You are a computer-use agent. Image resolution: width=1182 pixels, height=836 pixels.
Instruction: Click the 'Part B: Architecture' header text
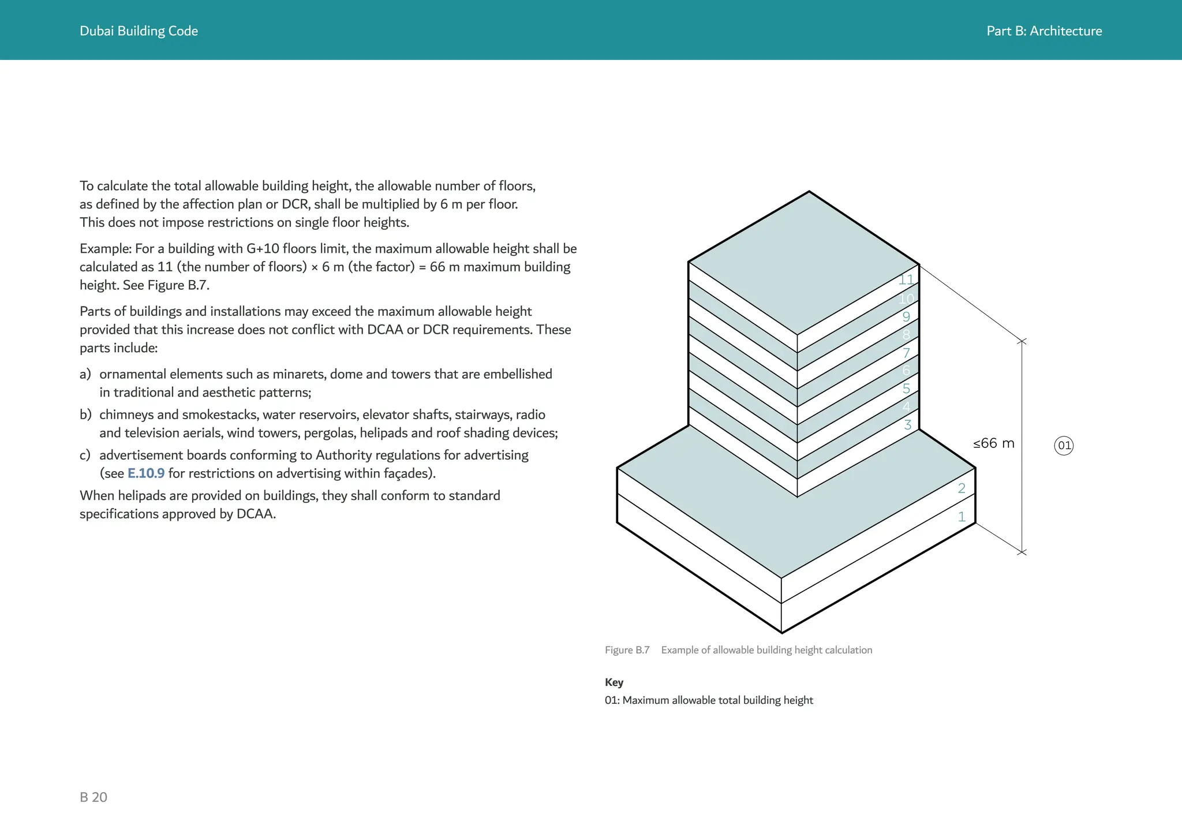tap(1043, 31)
